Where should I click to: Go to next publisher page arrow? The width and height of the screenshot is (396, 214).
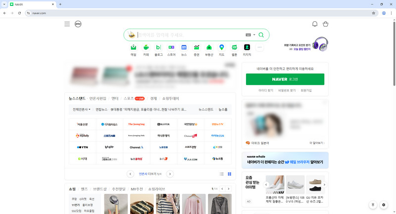(x=170, y=174)
